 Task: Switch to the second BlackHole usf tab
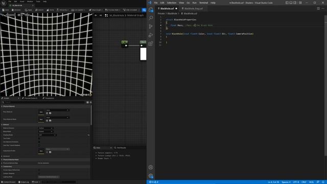click(x=193, y=9)
